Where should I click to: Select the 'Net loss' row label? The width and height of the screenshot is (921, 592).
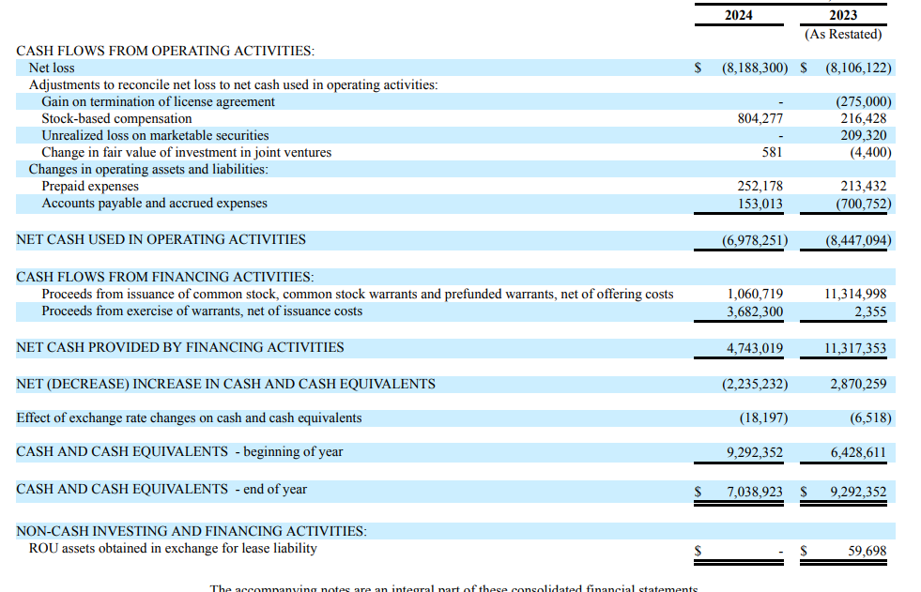[52, 68]
